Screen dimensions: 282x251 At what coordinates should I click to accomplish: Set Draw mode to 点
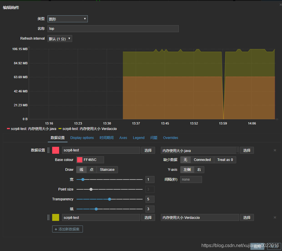pos(92,170)
